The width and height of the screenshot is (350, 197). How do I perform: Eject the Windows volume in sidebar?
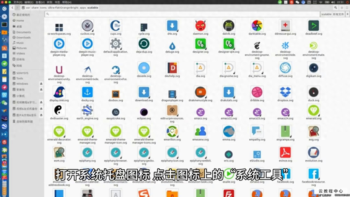(41, 84)
